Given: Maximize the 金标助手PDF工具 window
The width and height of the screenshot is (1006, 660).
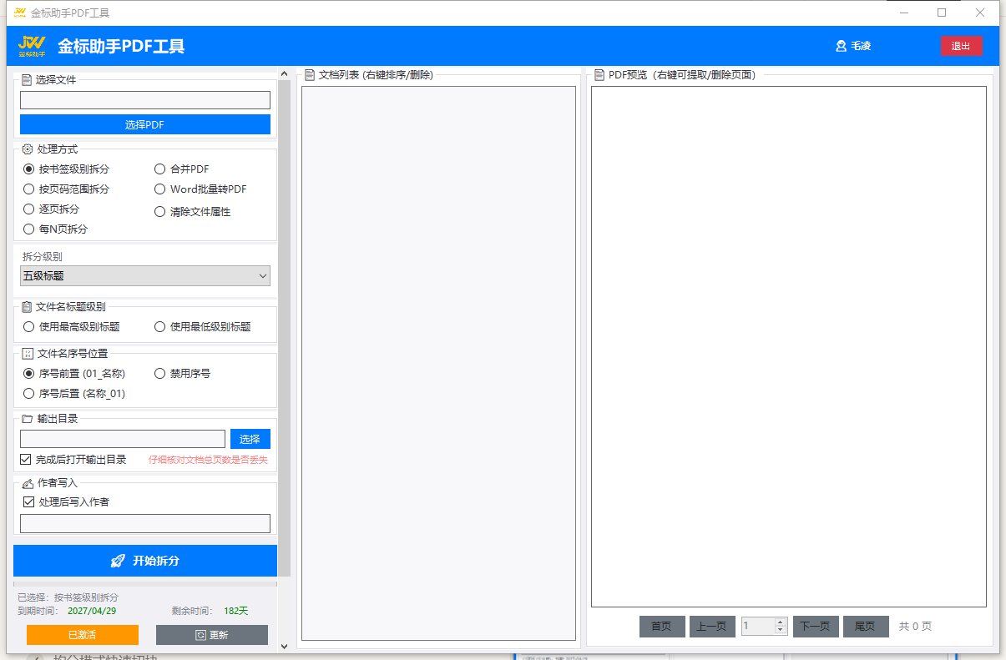Looking at the screenshot, I should pyautogui.click(x=942, y=13).
